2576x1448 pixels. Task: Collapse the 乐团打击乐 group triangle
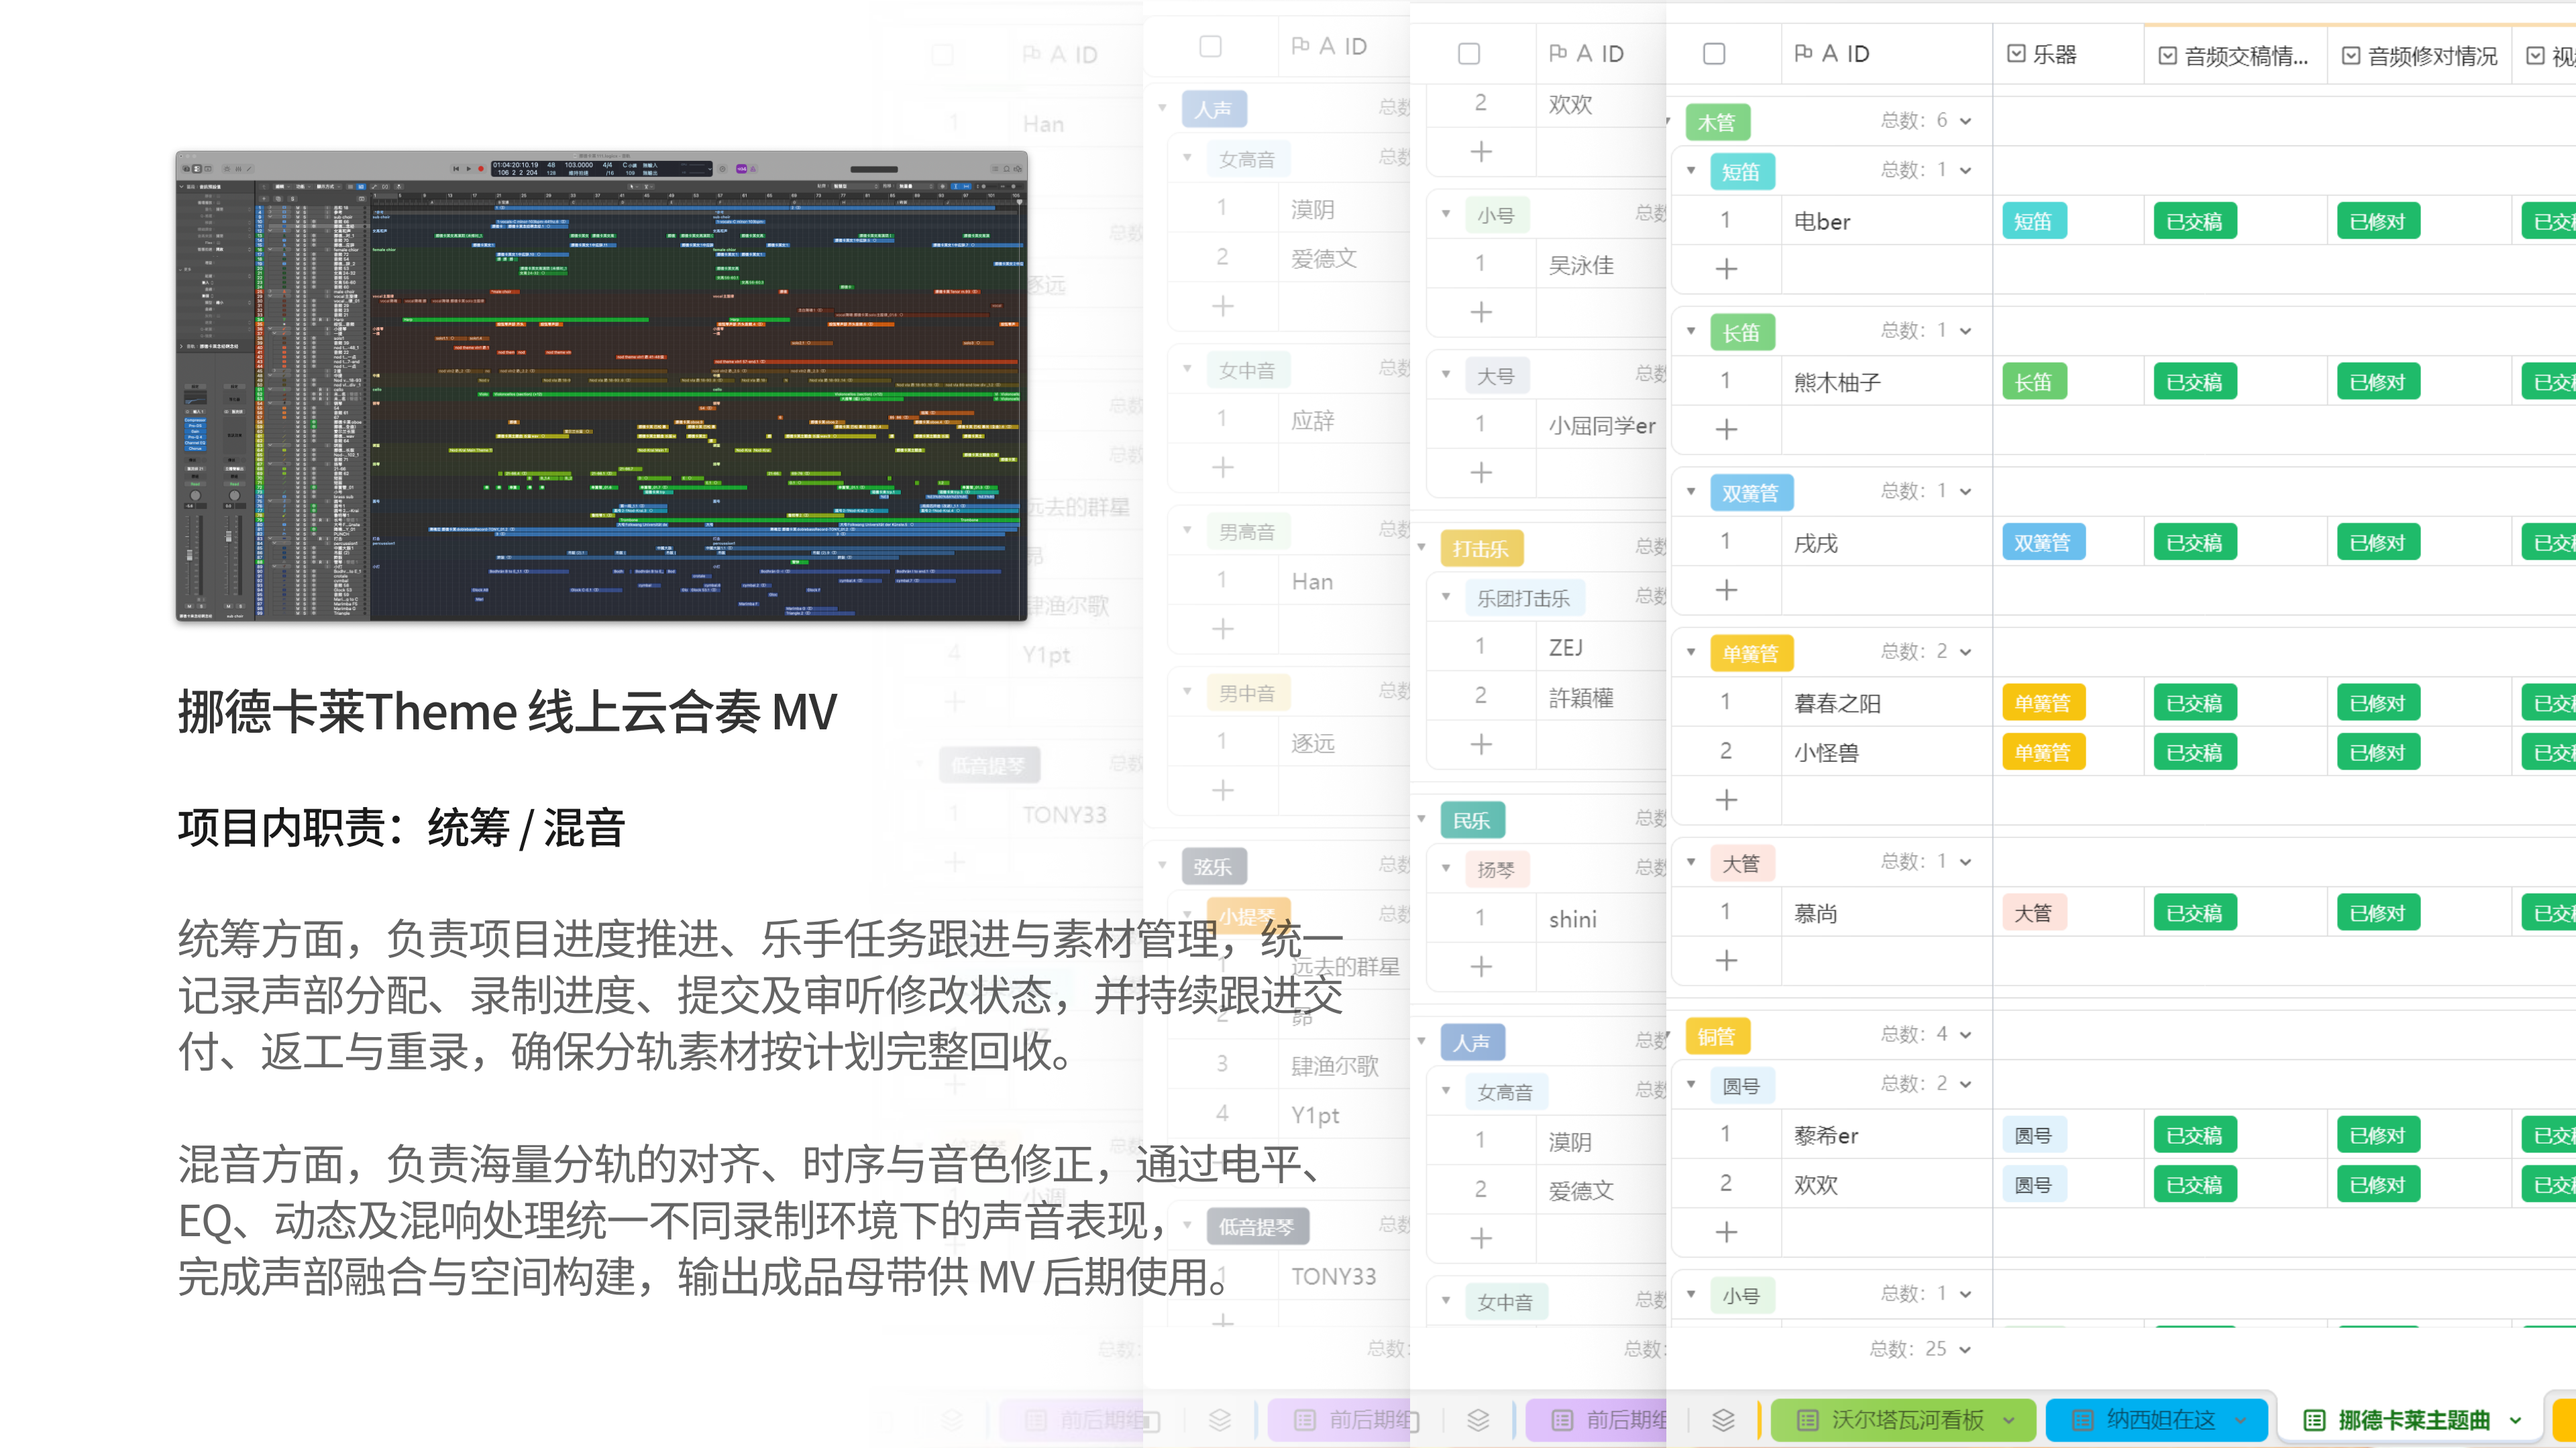[1446, 597]
